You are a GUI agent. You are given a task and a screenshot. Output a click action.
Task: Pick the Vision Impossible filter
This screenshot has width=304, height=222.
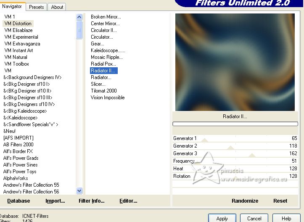pyautogui.click(x=108, y=98)
